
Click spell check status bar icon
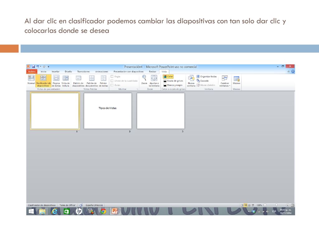[x=81, y=205]
